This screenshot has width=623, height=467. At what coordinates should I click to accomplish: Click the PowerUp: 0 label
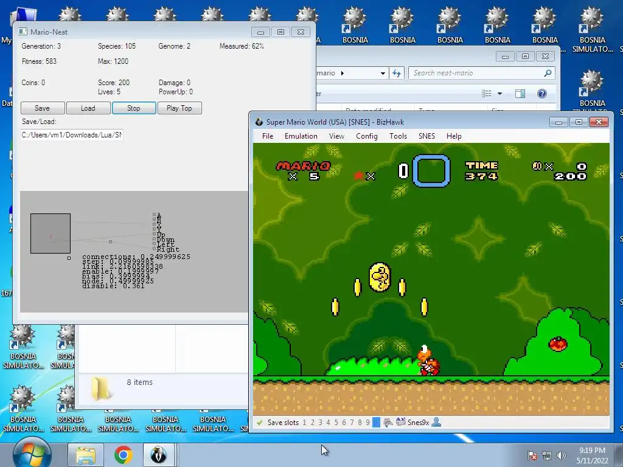(x=176, y=92)
